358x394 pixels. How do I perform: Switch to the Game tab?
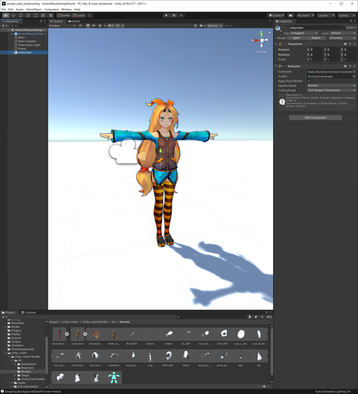(x=74, y=21)
